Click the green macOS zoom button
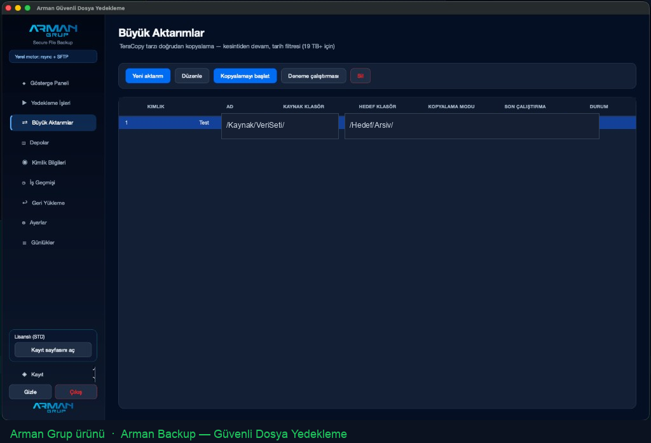This screenshot has width=651, height=443. click(x=27, y=8)
